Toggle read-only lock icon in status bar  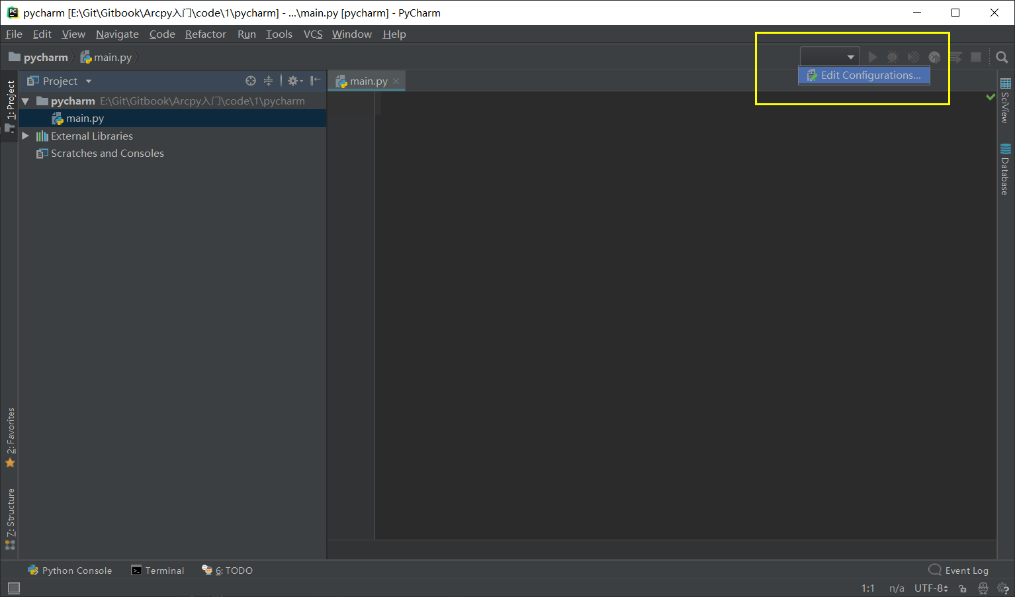[963, 588]
